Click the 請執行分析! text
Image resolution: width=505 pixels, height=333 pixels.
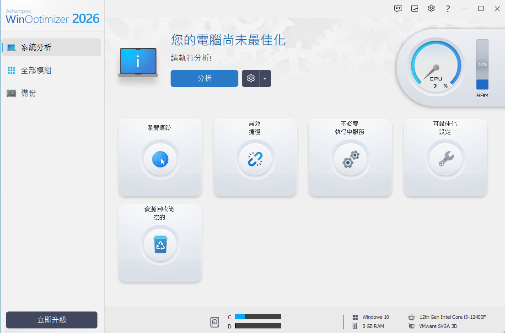[191, 58]
